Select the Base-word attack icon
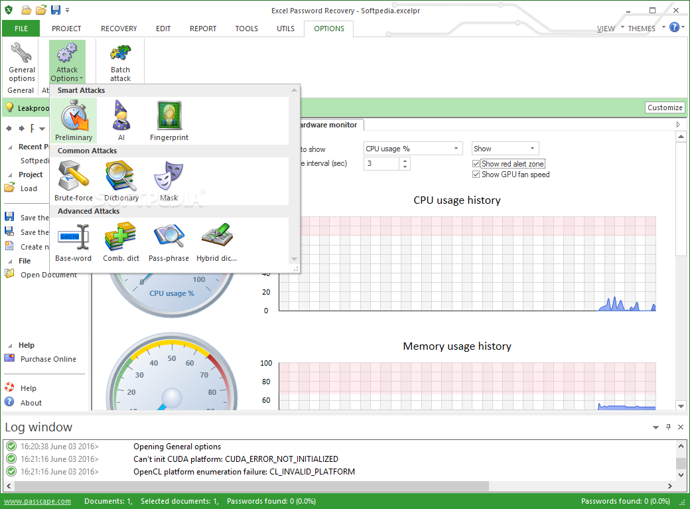This screenshot has height=509, width=690. point(74,236)
